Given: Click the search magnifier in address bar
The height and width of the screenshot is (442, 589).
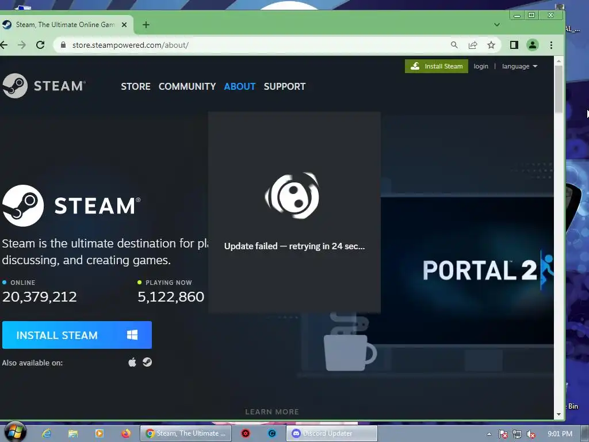Looking at the screenshot, I should [x=454, y=45].
